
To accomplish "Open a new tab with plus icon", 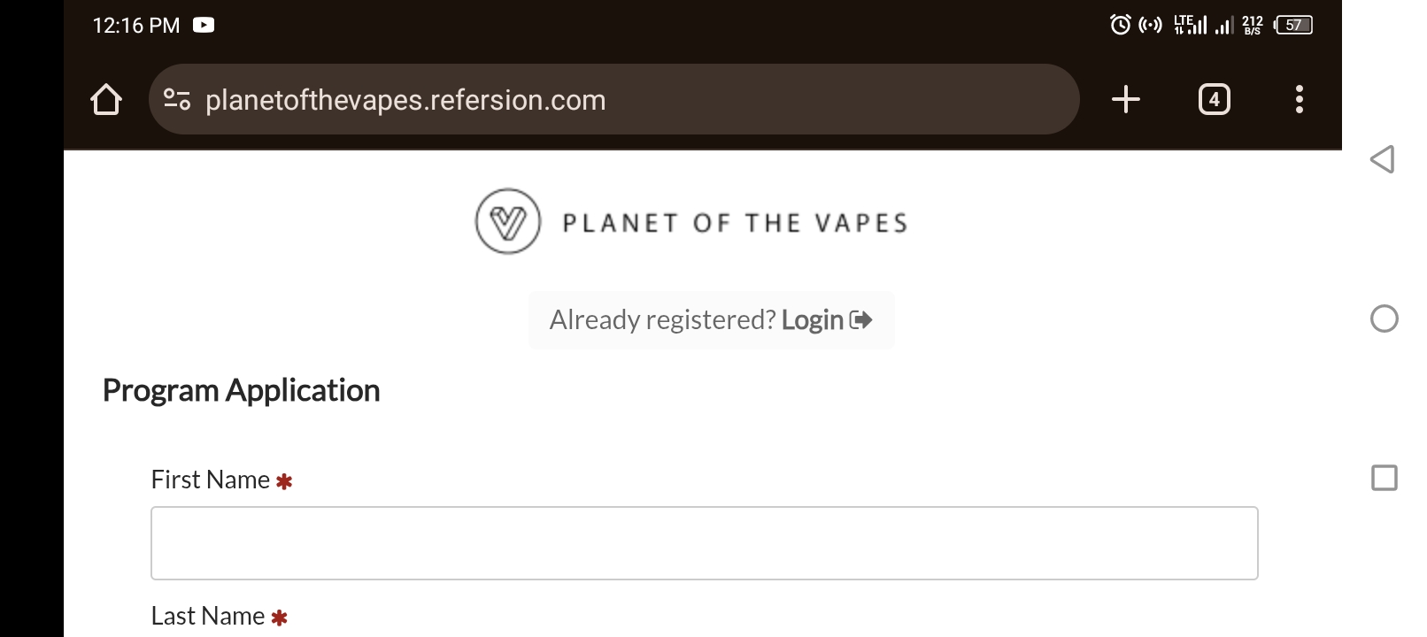I will (1125, 99).
